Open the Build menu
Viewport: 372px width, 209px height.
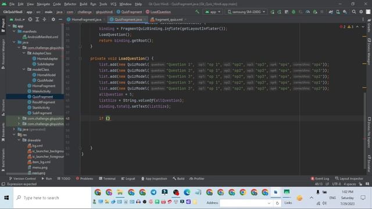click(x=83, y=4)
